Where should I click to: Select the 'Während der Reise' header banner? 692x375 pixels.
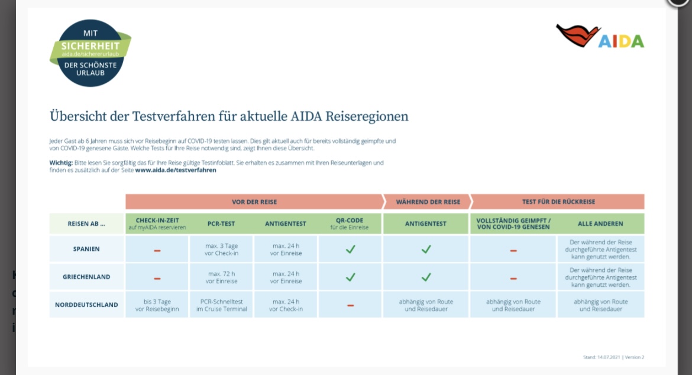pyautogui.click(x=428, y=202)
